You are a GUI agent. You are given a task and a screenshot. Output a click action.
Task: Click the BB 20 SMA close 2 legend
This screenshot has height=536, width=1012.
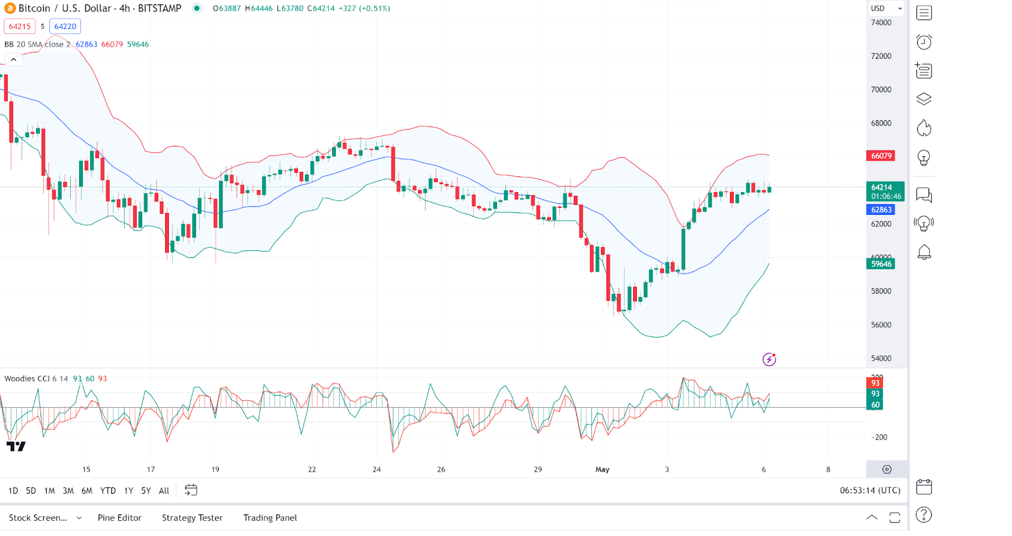pyautogui.click(x=37, y=44)
